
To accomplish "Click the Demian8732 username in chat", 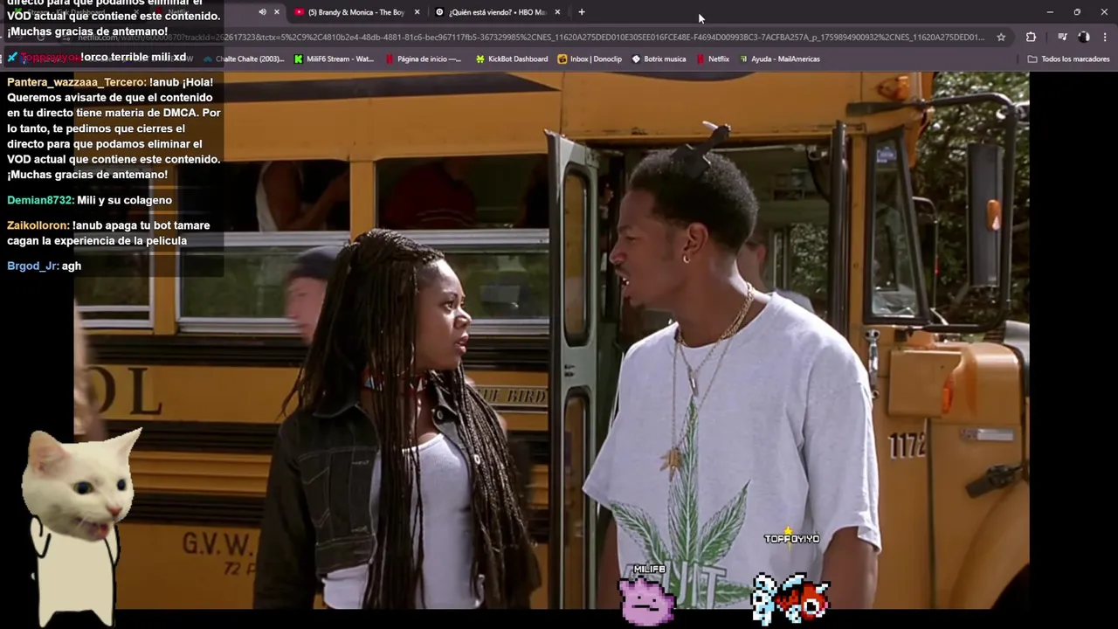I will point(39,200).
